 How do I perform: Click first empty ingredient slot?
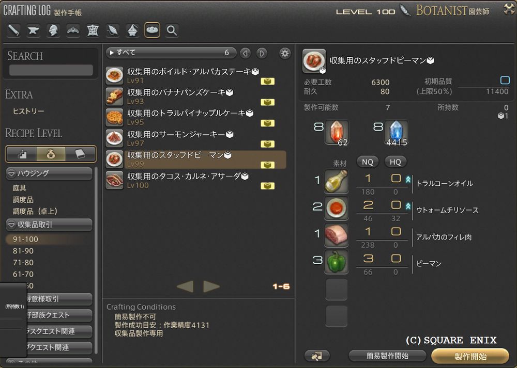pyautogui.click(x=337, y=290)
